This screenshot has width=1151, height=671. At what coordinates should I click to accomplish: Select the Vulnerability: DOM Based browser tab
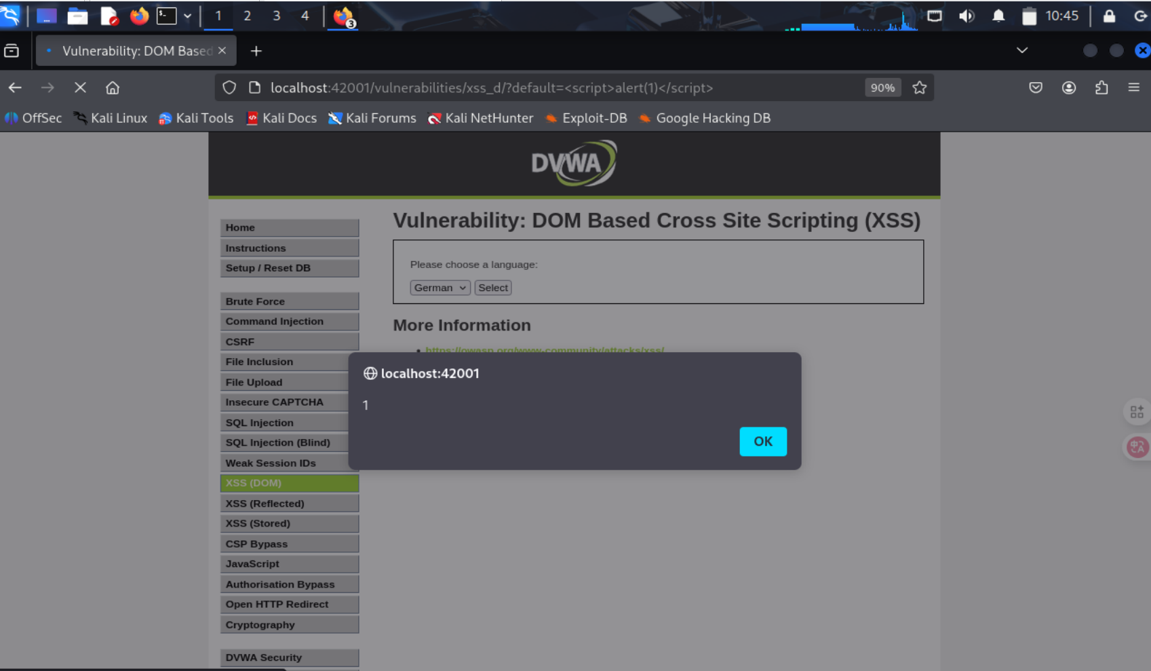pos(136,51)
